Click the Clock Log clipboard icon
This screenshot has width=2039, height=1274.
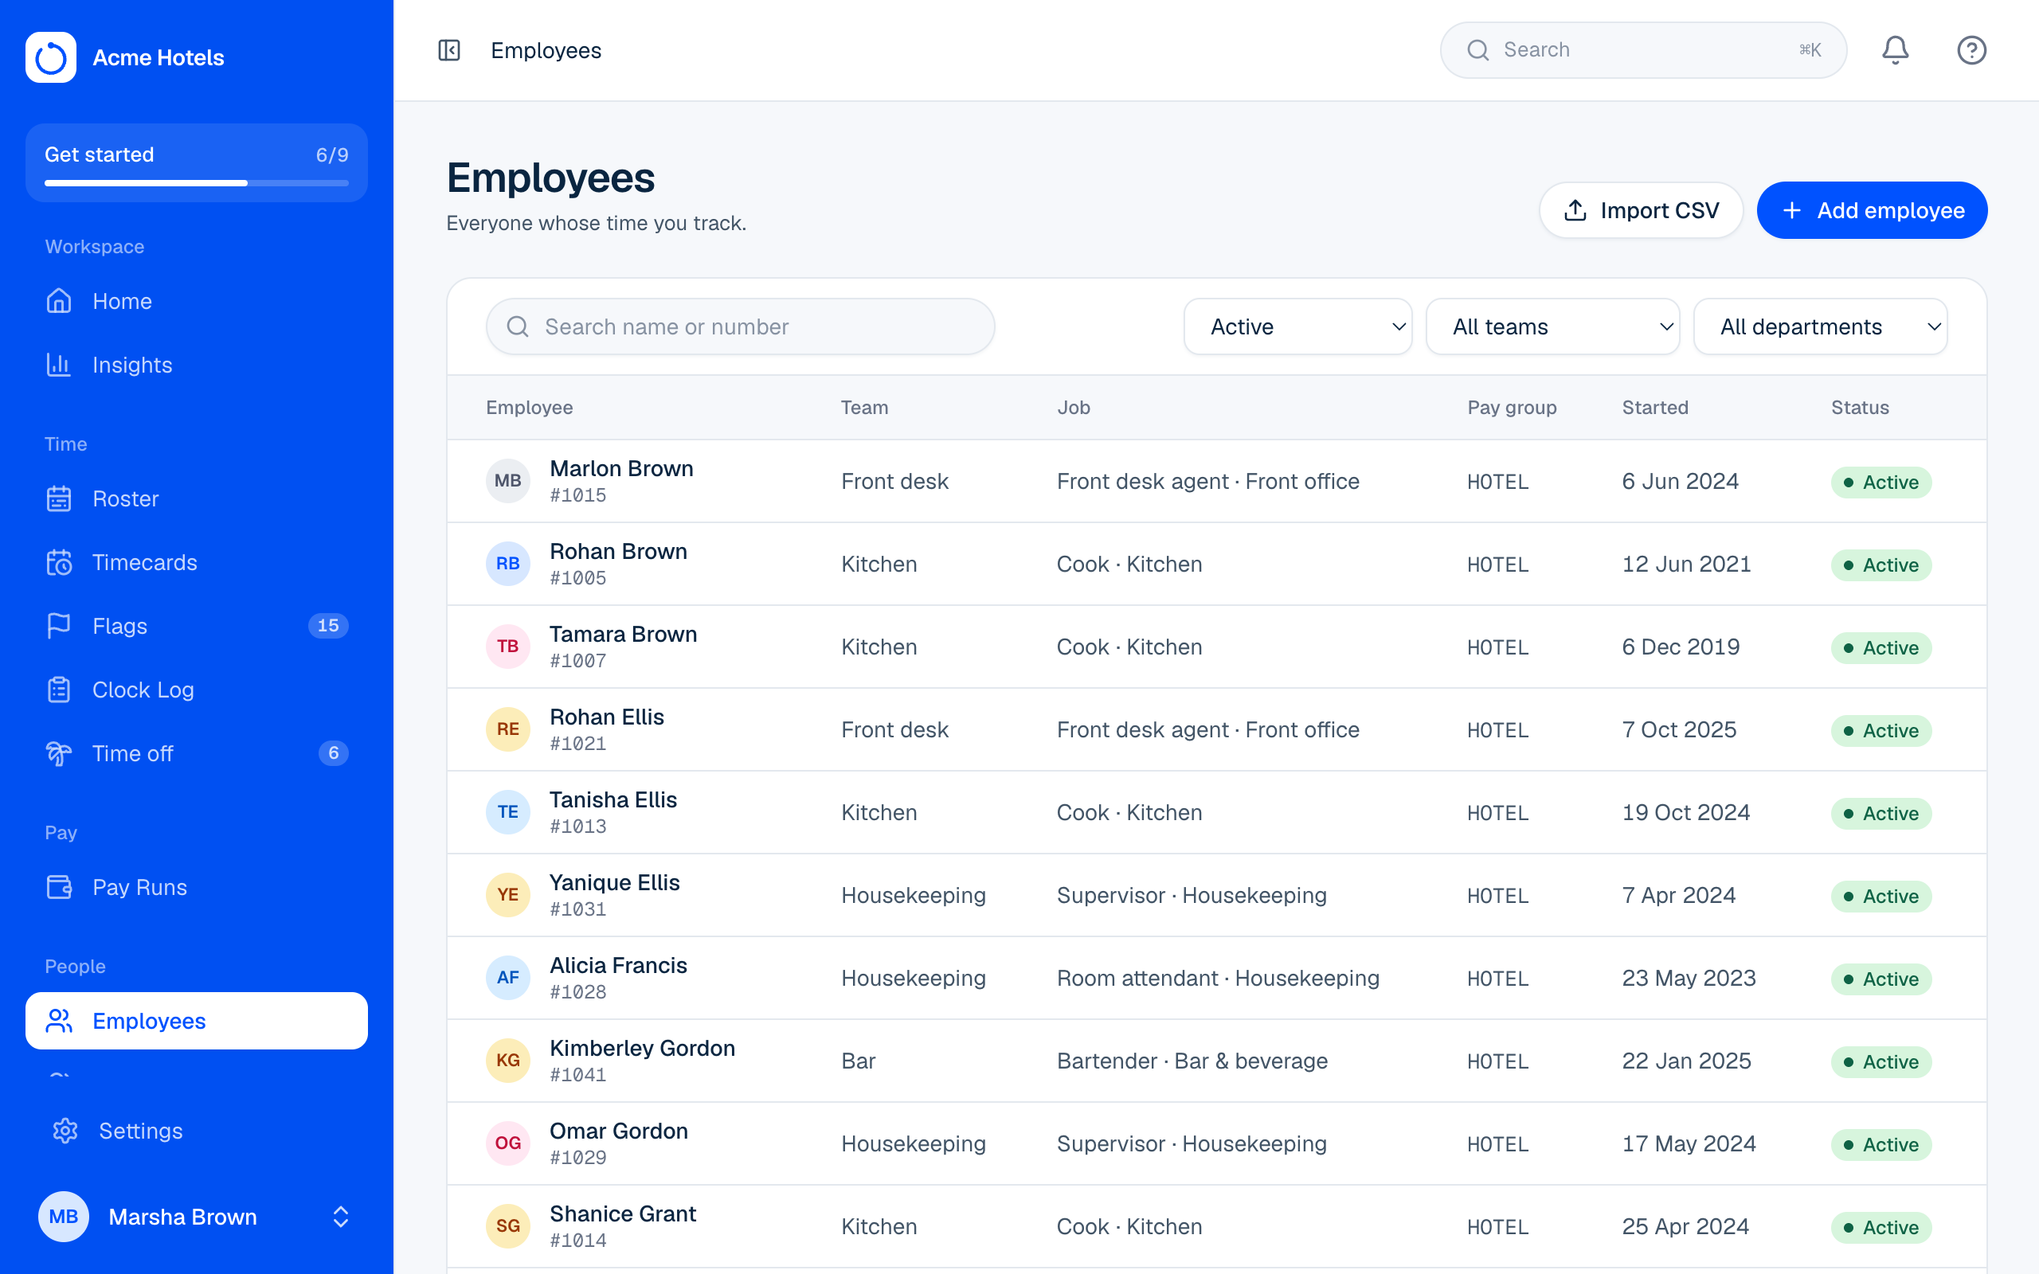[x=59, y=690]
